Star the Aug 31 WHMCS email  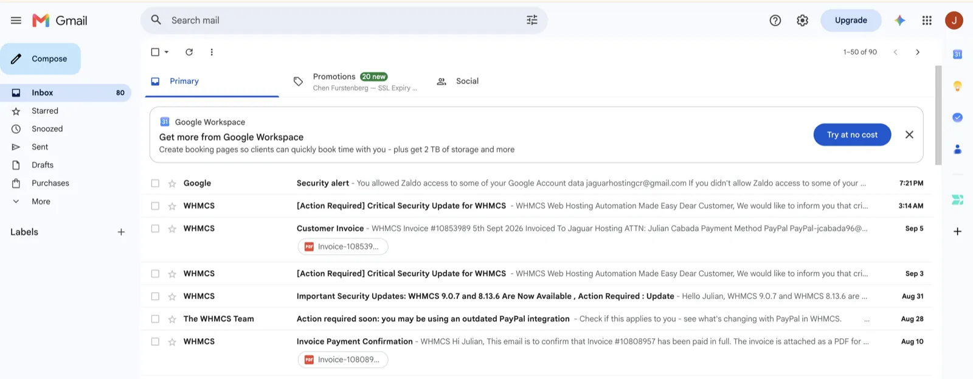coord(172,296)
